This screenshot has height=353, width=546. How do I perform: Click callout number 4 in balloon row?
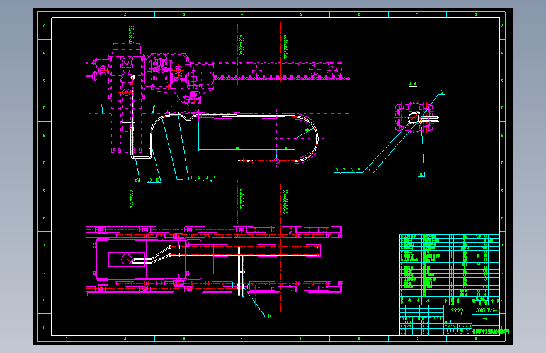click(215, 178)
